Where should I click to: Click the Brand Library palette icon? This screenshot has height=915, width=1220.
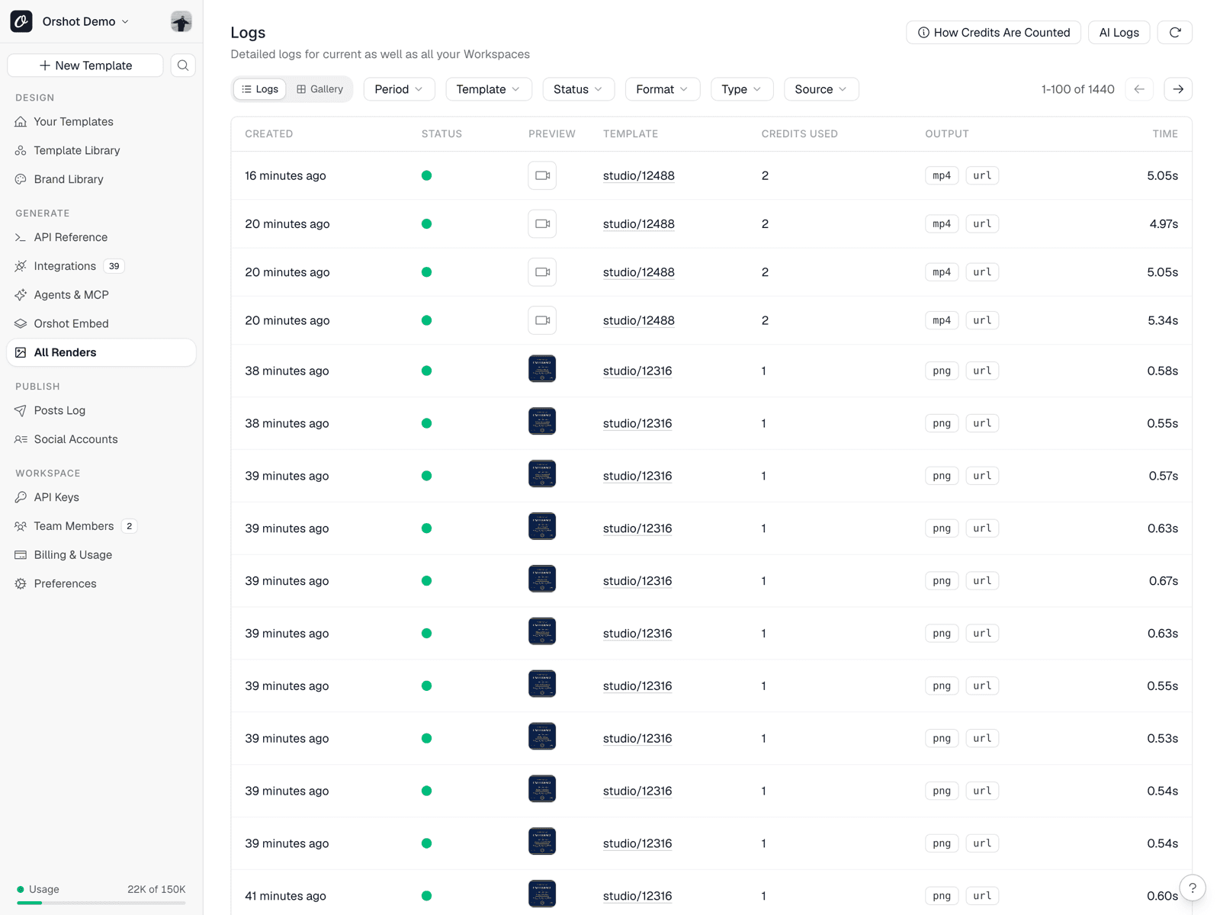click(x=21, y=179)
